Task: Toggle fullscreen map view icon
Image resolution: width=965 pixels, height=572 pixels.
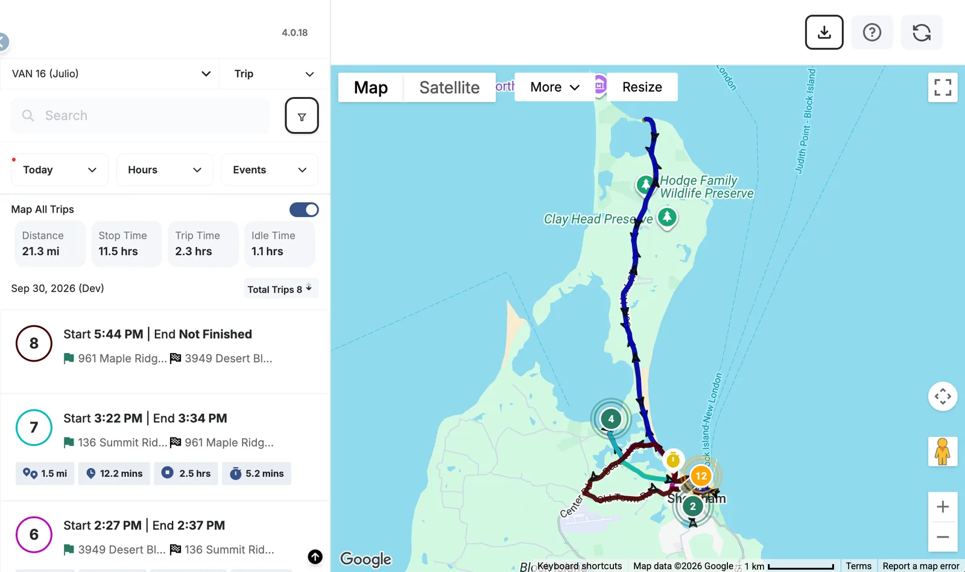Action: coord(943,87)
